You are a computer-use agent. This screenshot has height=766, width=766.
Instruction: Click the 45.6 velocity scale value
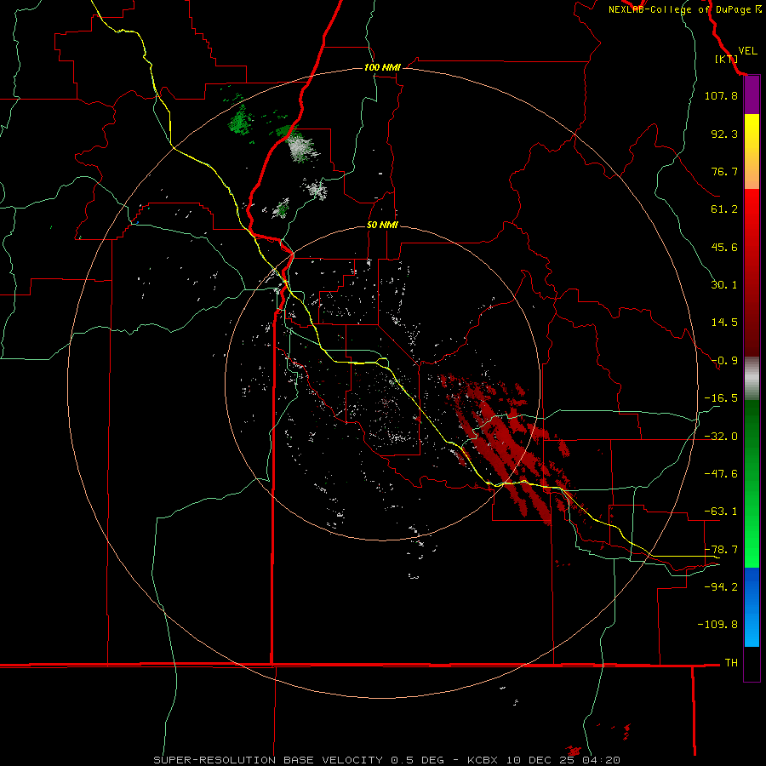pos(724,247)
